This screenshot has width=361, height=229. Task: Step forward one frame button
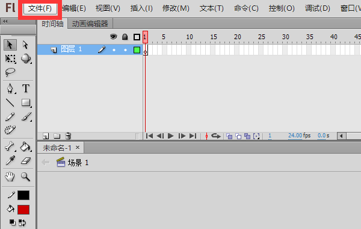(182, 136)
